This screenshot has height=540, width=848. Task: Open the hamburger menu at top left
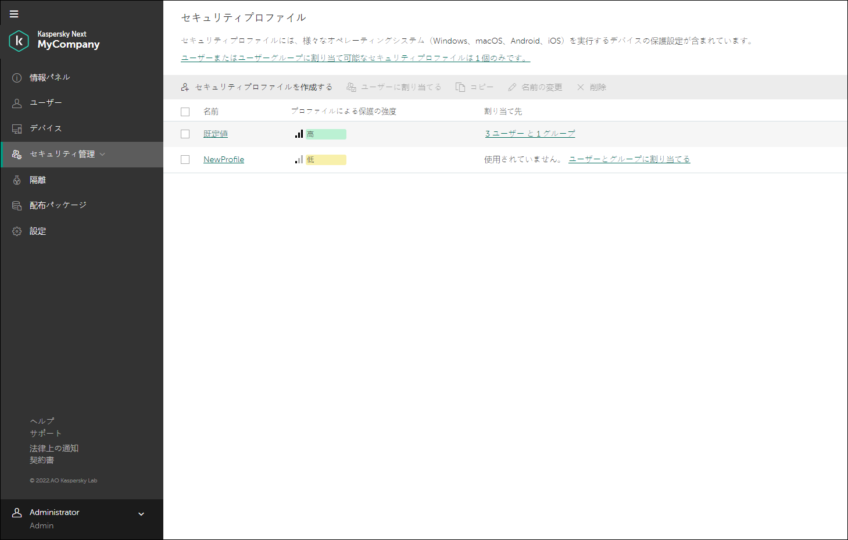(x=13, y=13)
